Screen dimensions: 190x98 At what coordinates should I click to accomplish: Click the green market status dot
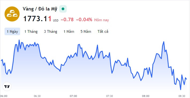pyautogui.click(x=63, y=9)
